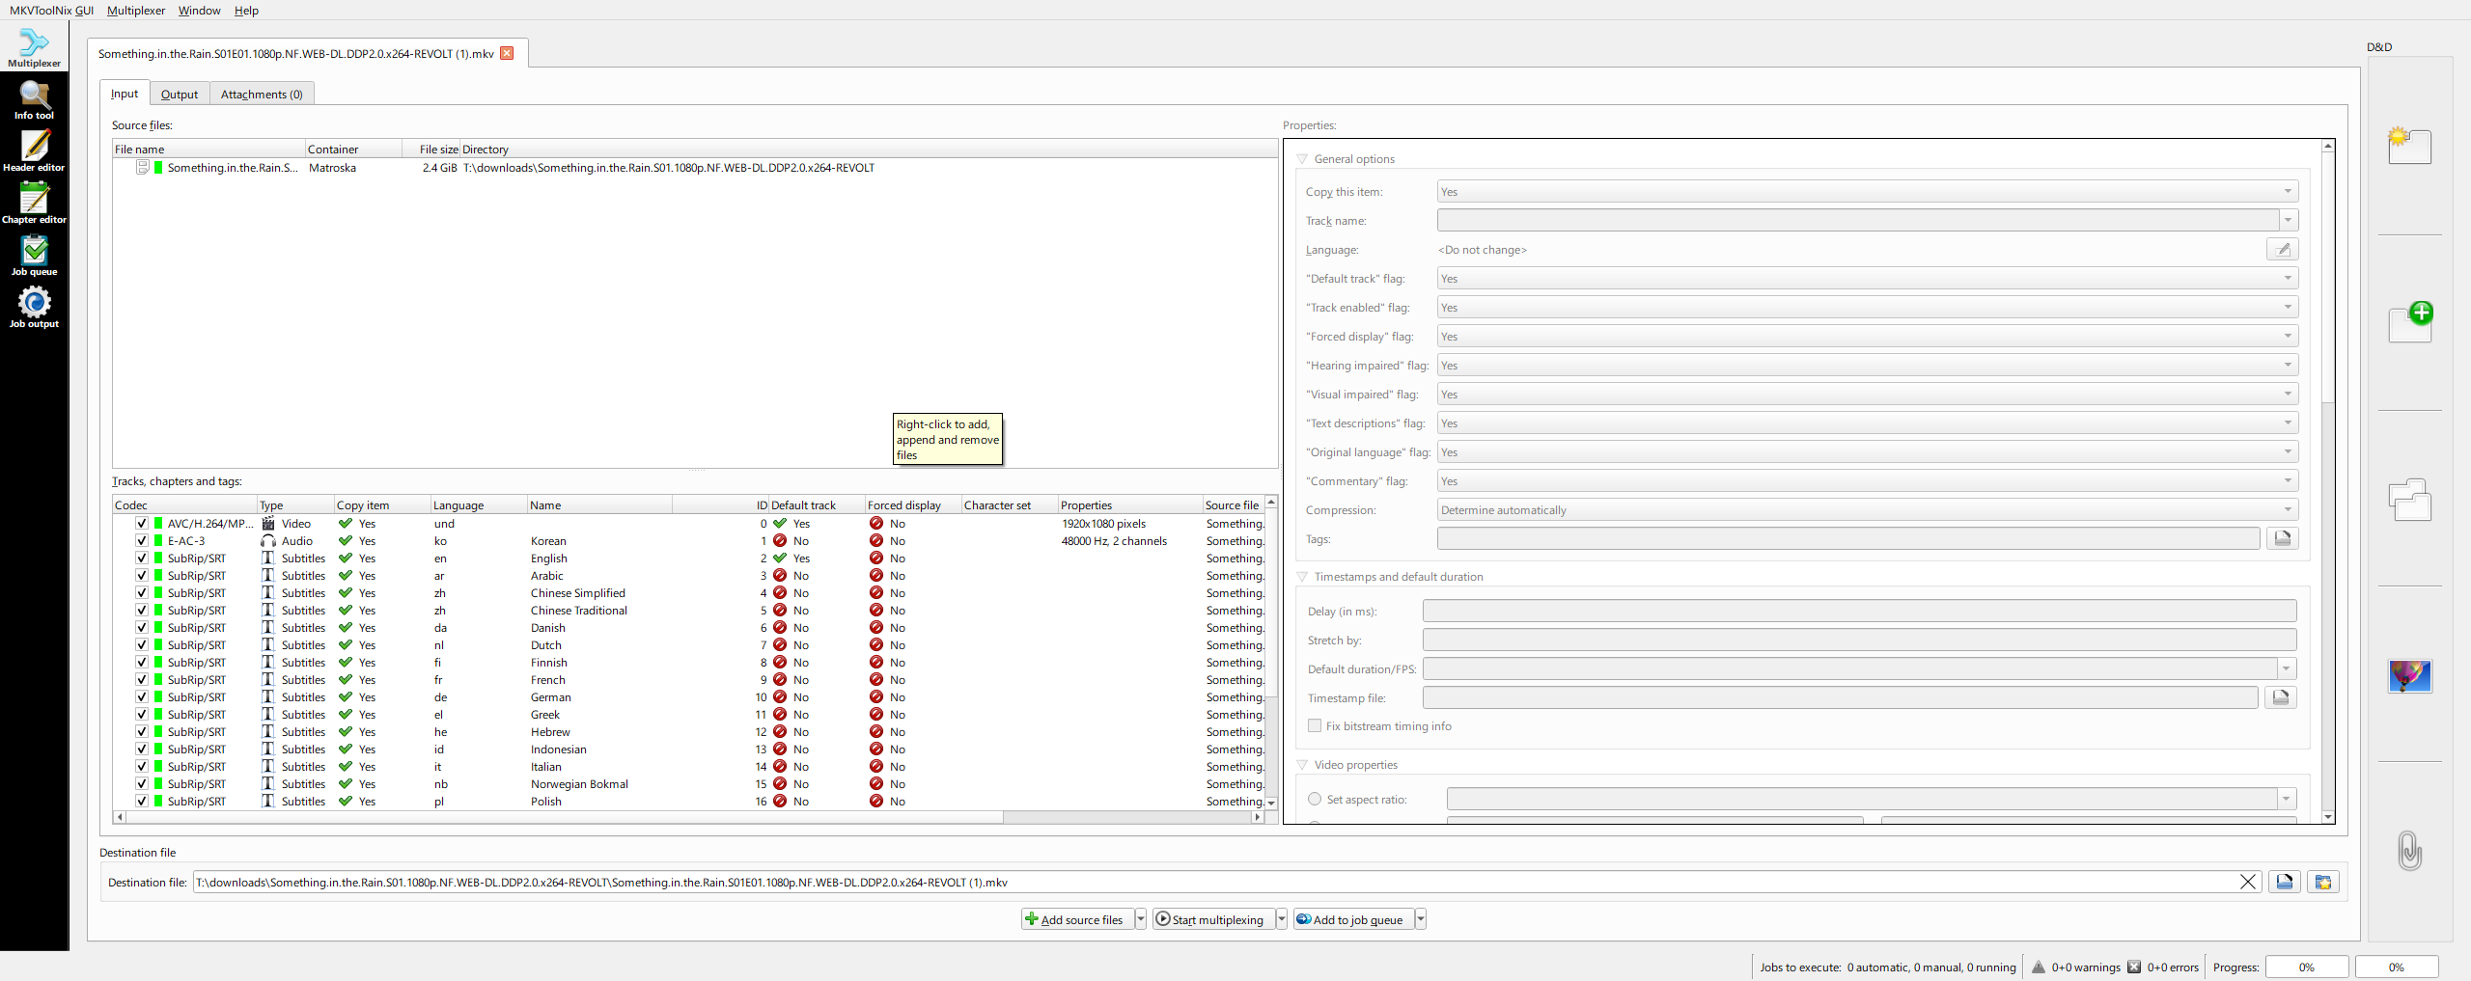
Task: Open the Default track flag dropdown
Action: (1868, 279)
